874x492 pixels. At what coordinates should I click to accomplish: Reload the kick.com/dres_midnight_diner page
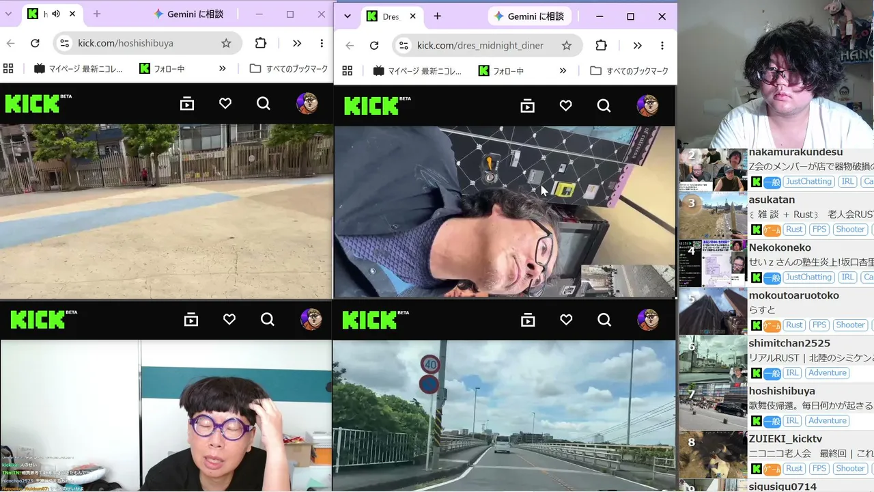[374, 46]
